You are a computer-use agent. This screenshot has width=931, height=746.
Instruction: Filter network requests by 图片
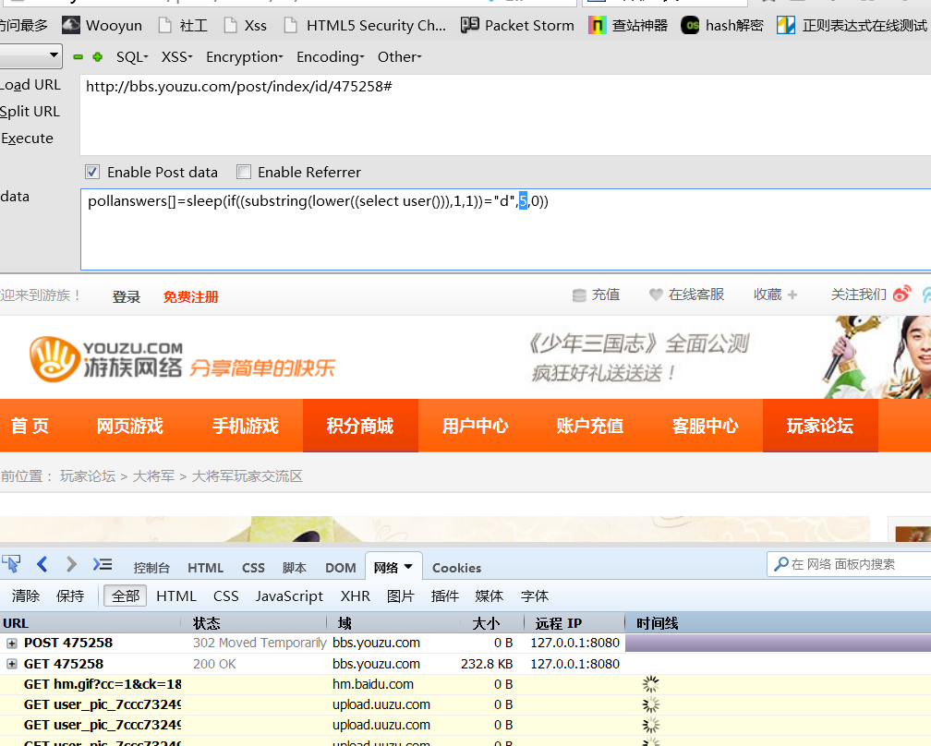coord(400,596)
